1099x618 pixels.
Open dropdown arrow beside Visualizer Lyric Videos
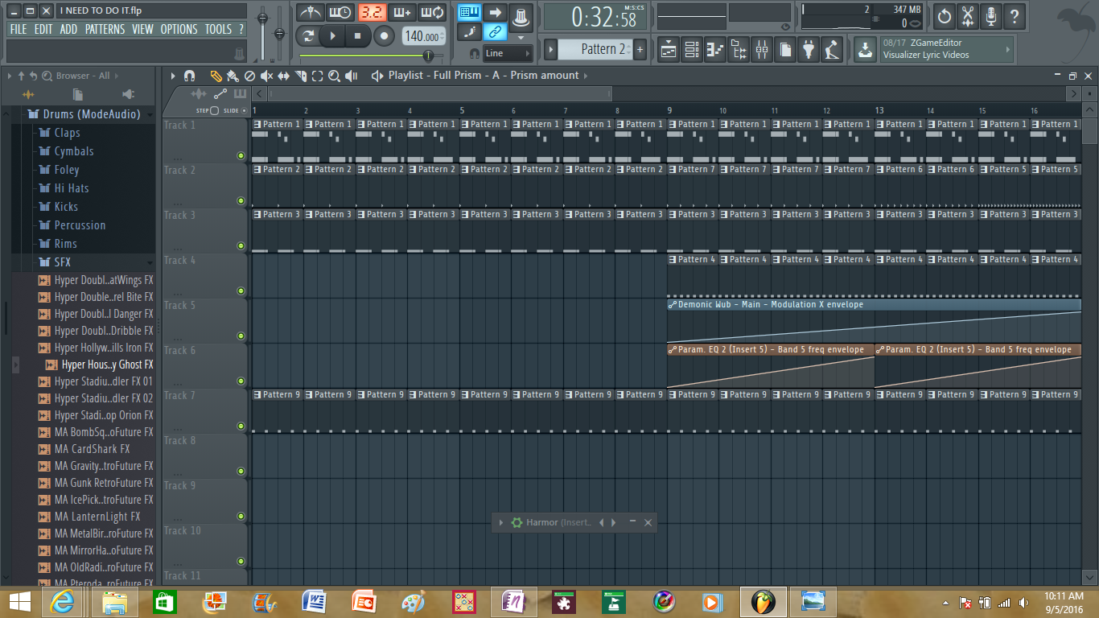pyautogui.click(x=1007, y=49)
